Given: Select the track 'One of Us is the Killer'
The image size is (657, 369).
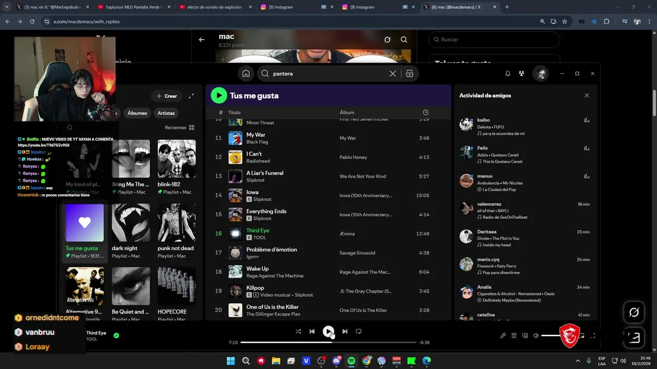Looking at the screenshot, I should pyautogui.click(x=328, y=311).
